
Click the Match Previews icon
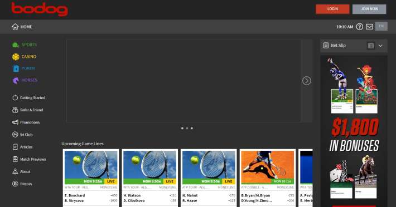pyautogui.click(x=15, y=159)
